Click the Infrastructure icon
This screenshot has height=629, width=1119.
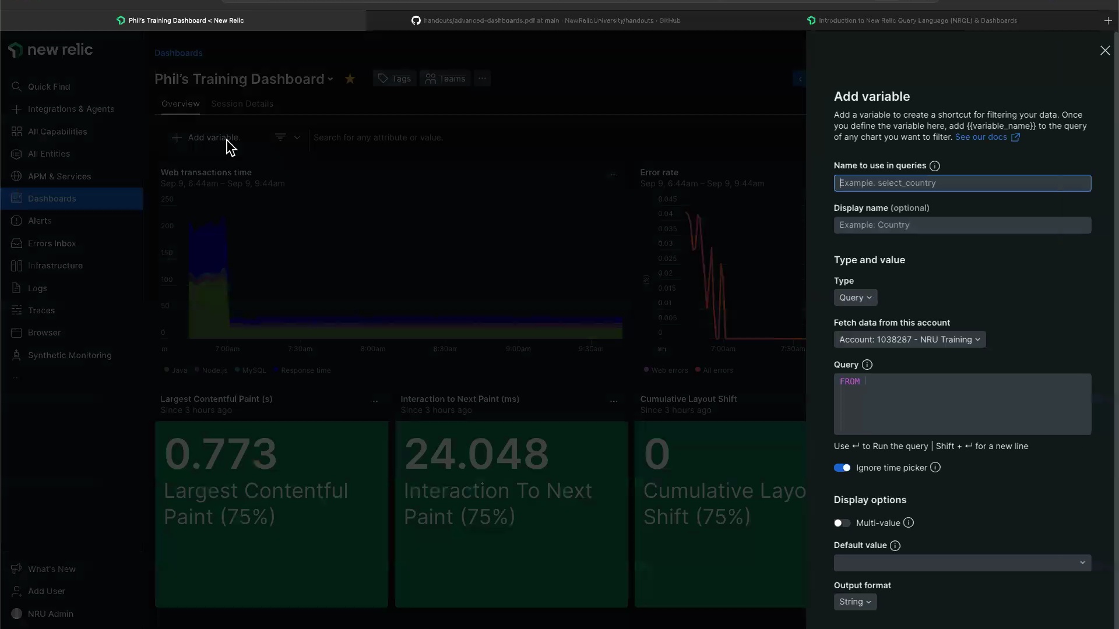[x=16, y=266]
